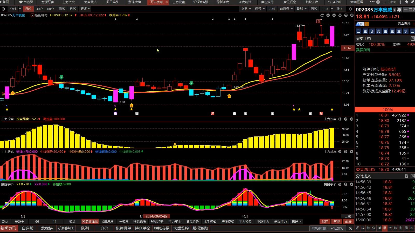Select the 控盘教擒龙 template

click(x=90, y=222)
